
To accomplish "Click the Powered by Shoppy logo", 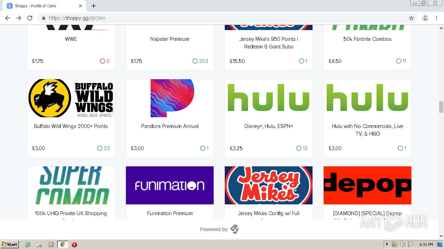I will click(x=234, y=229).
